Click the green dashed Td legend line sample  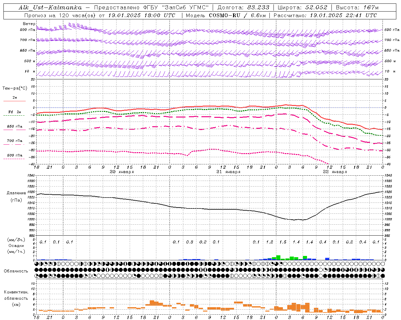pos(14,116)
